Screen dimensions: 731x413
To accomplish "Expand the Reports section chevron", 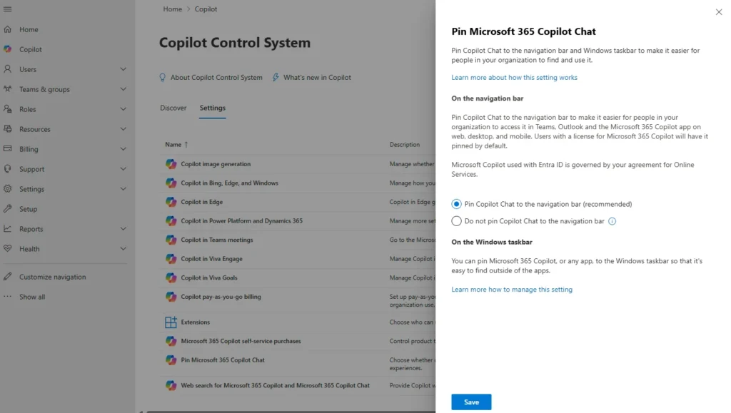I will coord(123,229).
